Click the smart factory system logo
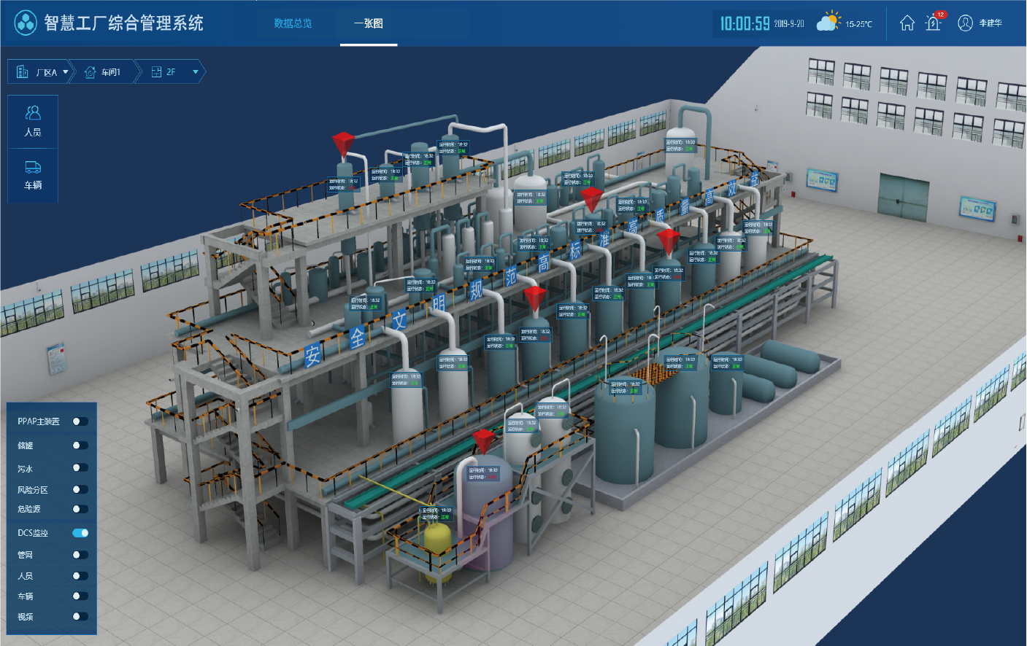1027x646 pixels. [x=26, y=23]
